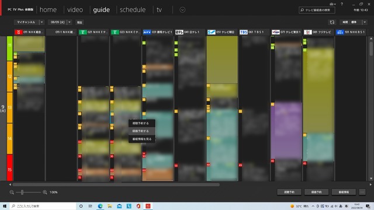Click the zoom out magnifier icon

(12, 192)
